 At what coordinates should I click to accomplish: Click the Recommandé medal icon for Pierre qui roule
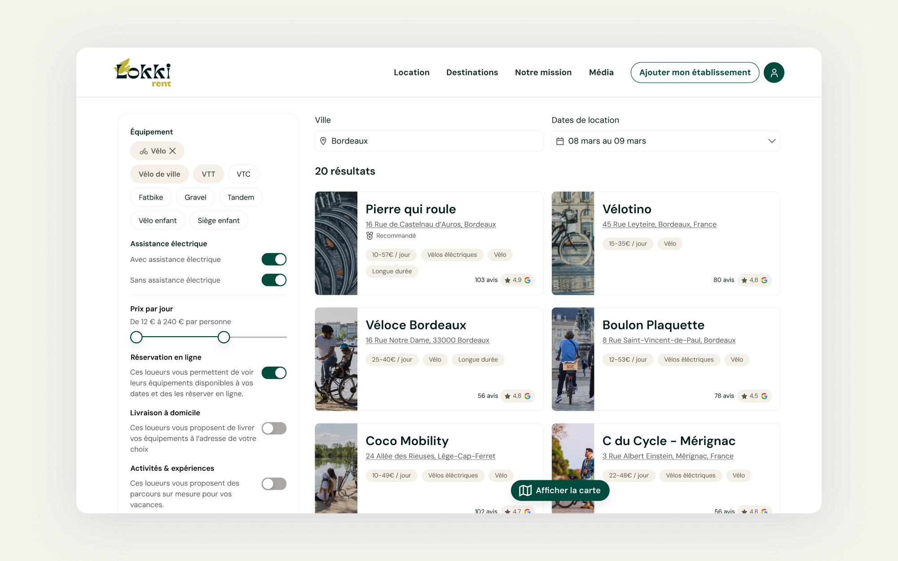[x=370, y=236]
